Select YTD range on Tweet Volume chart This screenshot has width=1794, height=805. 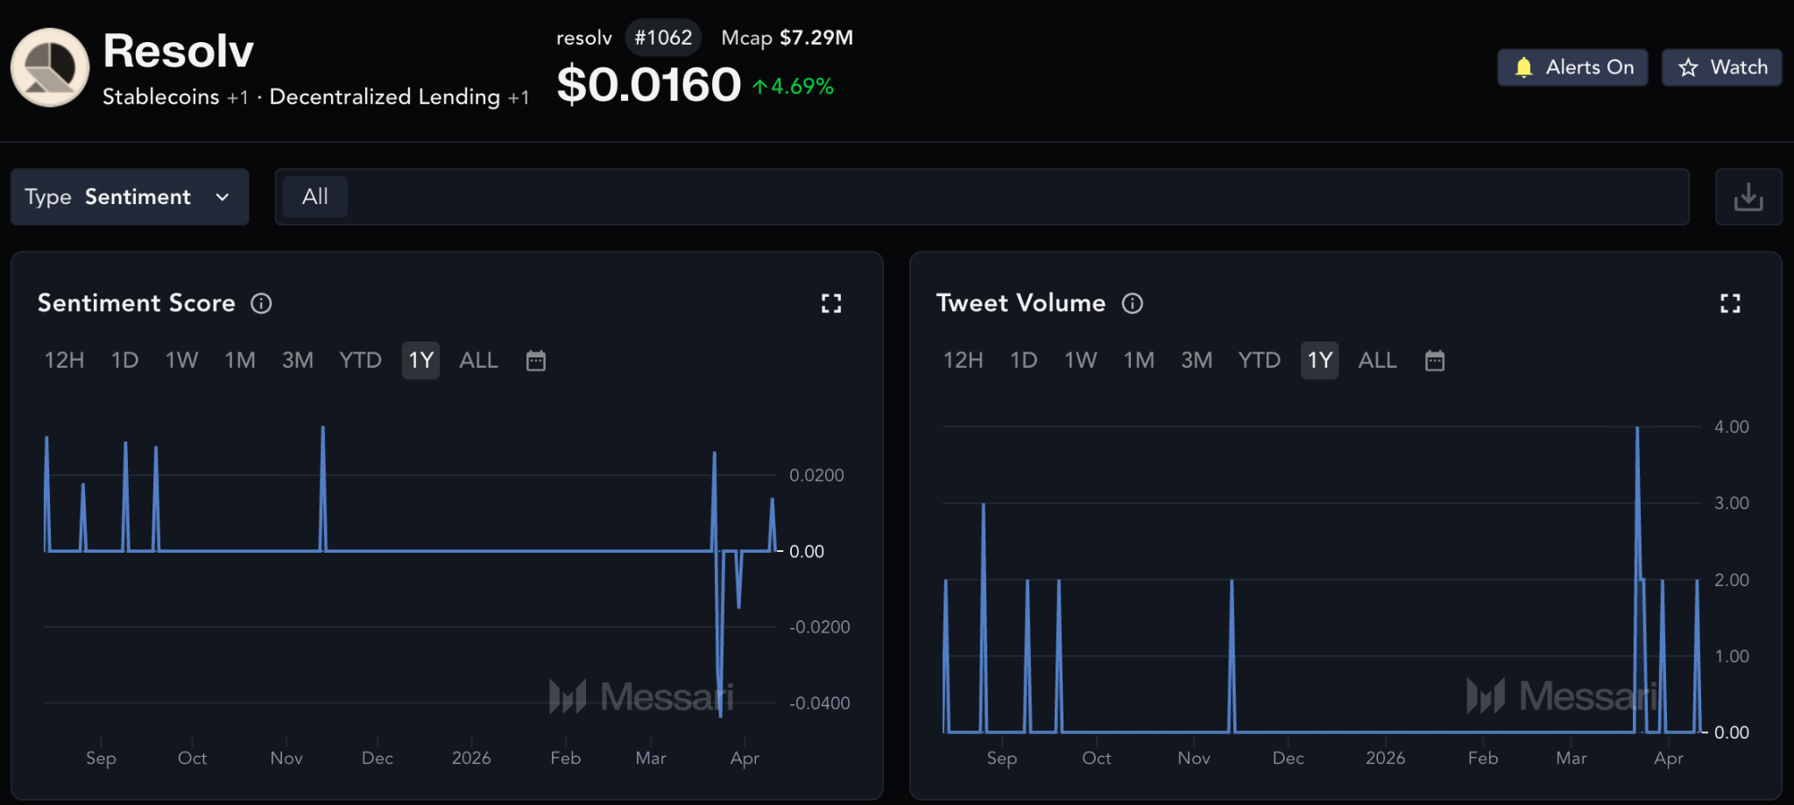click(1259, 360)
